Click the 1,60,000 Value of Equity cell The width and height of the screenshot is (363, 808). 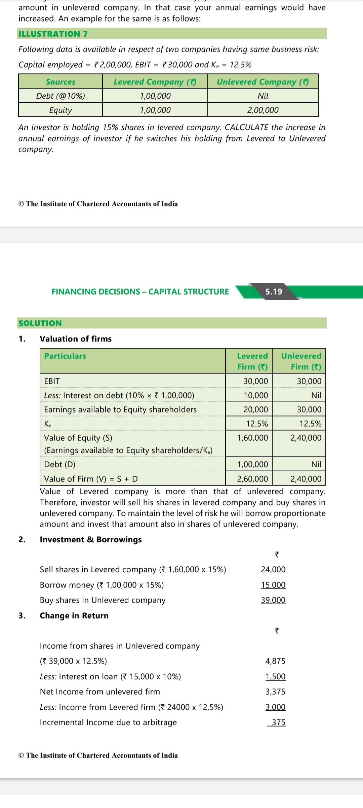coord(253,438)
